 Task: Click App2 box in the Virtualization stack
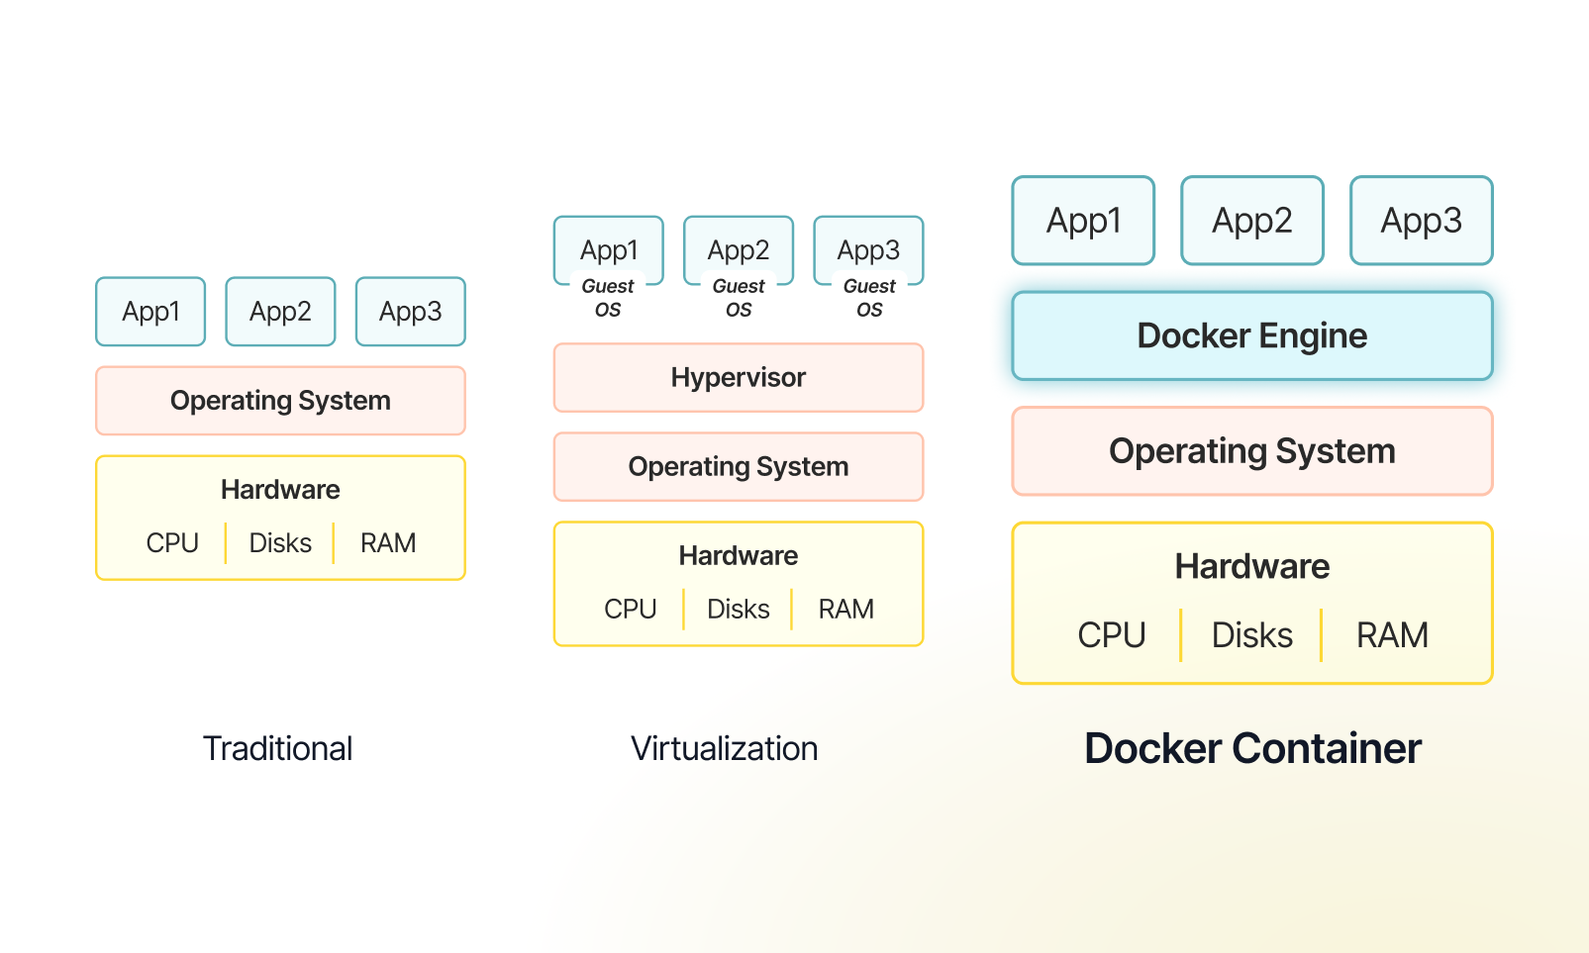(x=739, y=249)
